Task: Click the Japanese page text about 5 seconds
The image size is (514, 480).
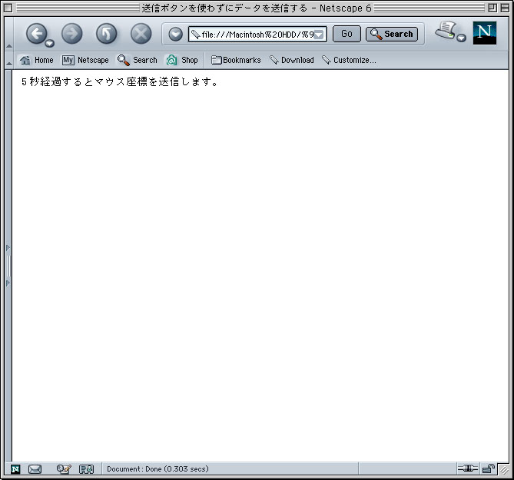Action: click(120, 81)
